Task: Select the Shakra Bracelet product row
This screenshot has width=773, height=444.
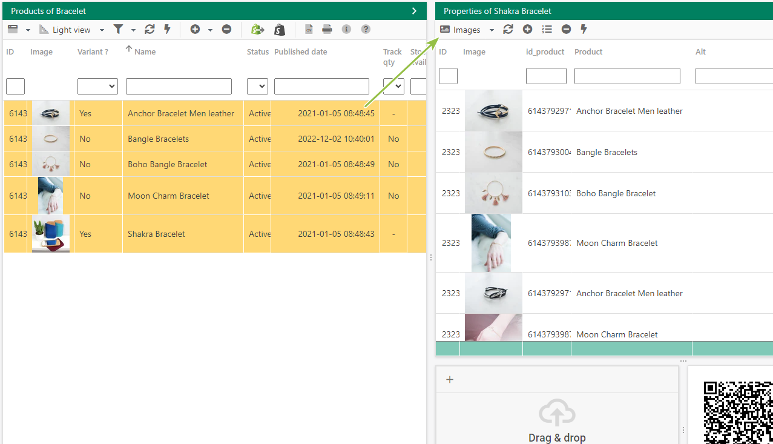Action: (x=215, y=234)
